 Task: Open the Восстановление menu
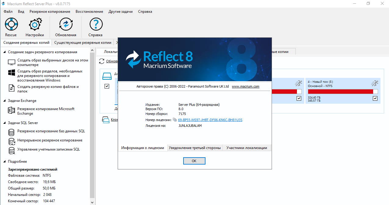tap(89, 12)
